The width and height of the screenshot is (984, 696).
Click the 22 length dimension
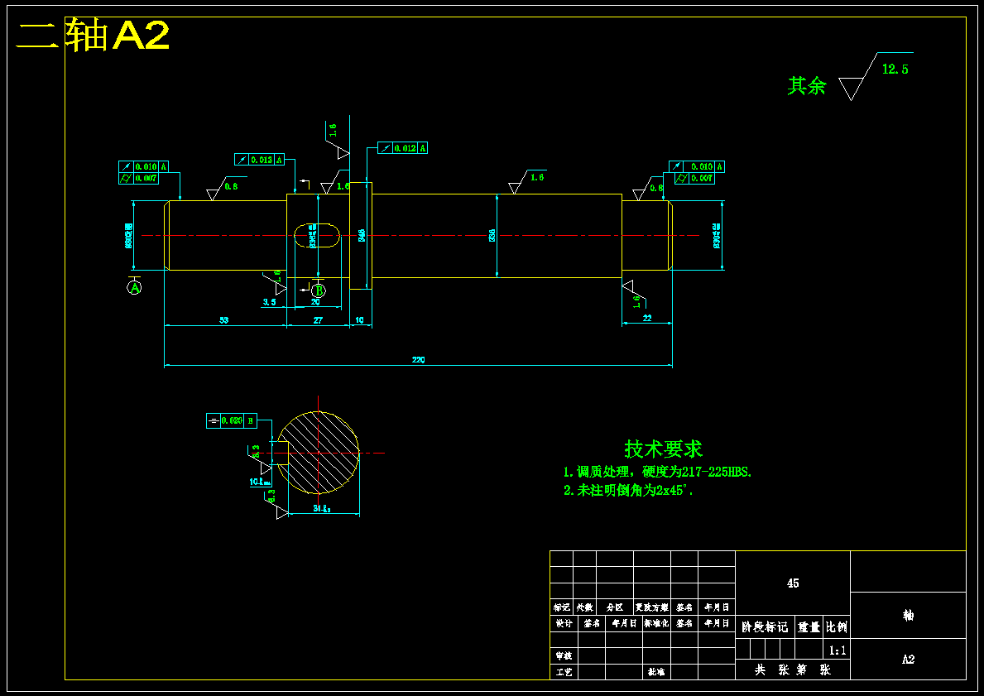pyautogui.click(x=647, y=318)
